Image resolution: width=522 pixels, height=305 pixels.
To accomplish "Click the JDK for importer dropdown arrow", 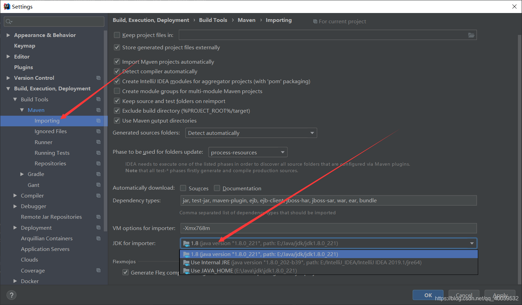I will 472,243.
